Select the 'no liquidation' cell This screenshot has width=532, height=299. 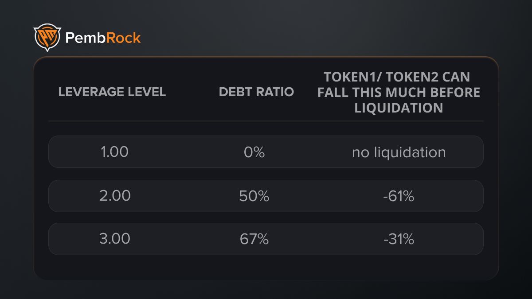tap(399, 152)
